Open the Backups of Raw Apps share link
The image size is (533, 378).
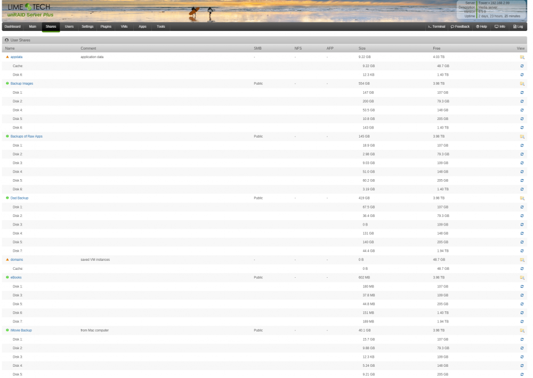[27, 136]
